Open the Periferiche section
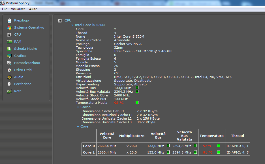This screenshot has width=265, height=164. pos(23,84)
